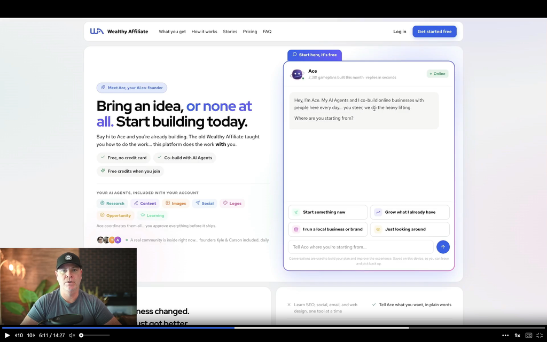Image resolution: width=547 pixels, height=342 pixels.
Task: Click the green Online status badge
Action: click(x=437, y=74)
